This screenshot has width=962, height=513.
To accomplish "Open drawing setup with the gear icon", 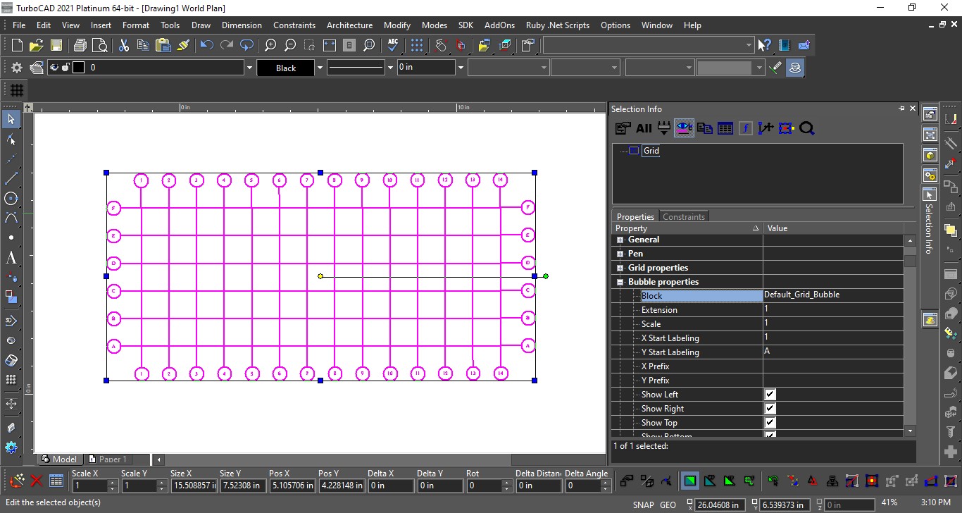I will pyautogui.click(x=17, y=68).
